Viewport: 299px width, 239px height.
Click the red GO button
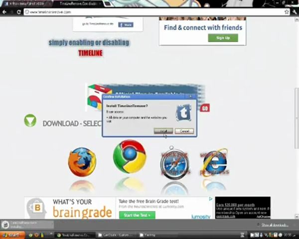coord(205,108)
